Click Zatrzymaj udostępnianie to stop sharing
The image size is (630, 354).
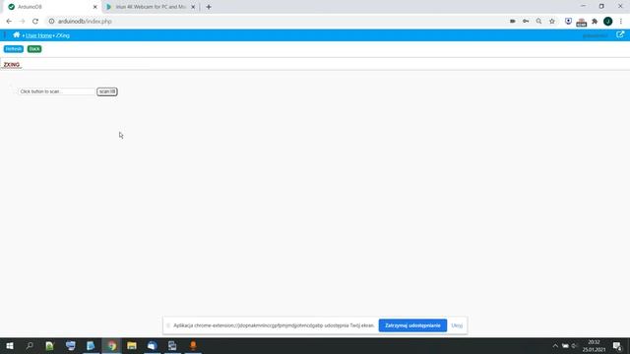412,325
